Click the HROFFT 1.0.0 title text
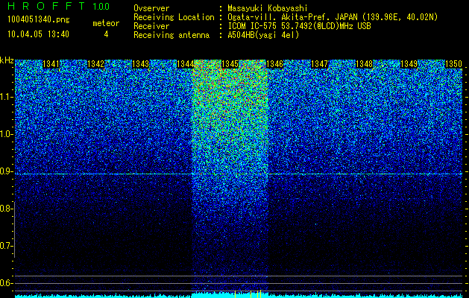 point(58,6)
